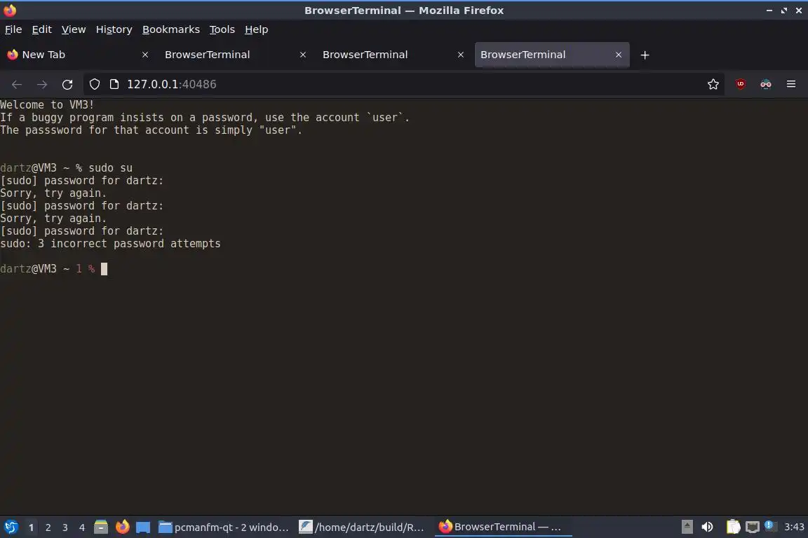The image size is (808, 538).
Task: Go back using the back arrow
Action: point(17,85)
